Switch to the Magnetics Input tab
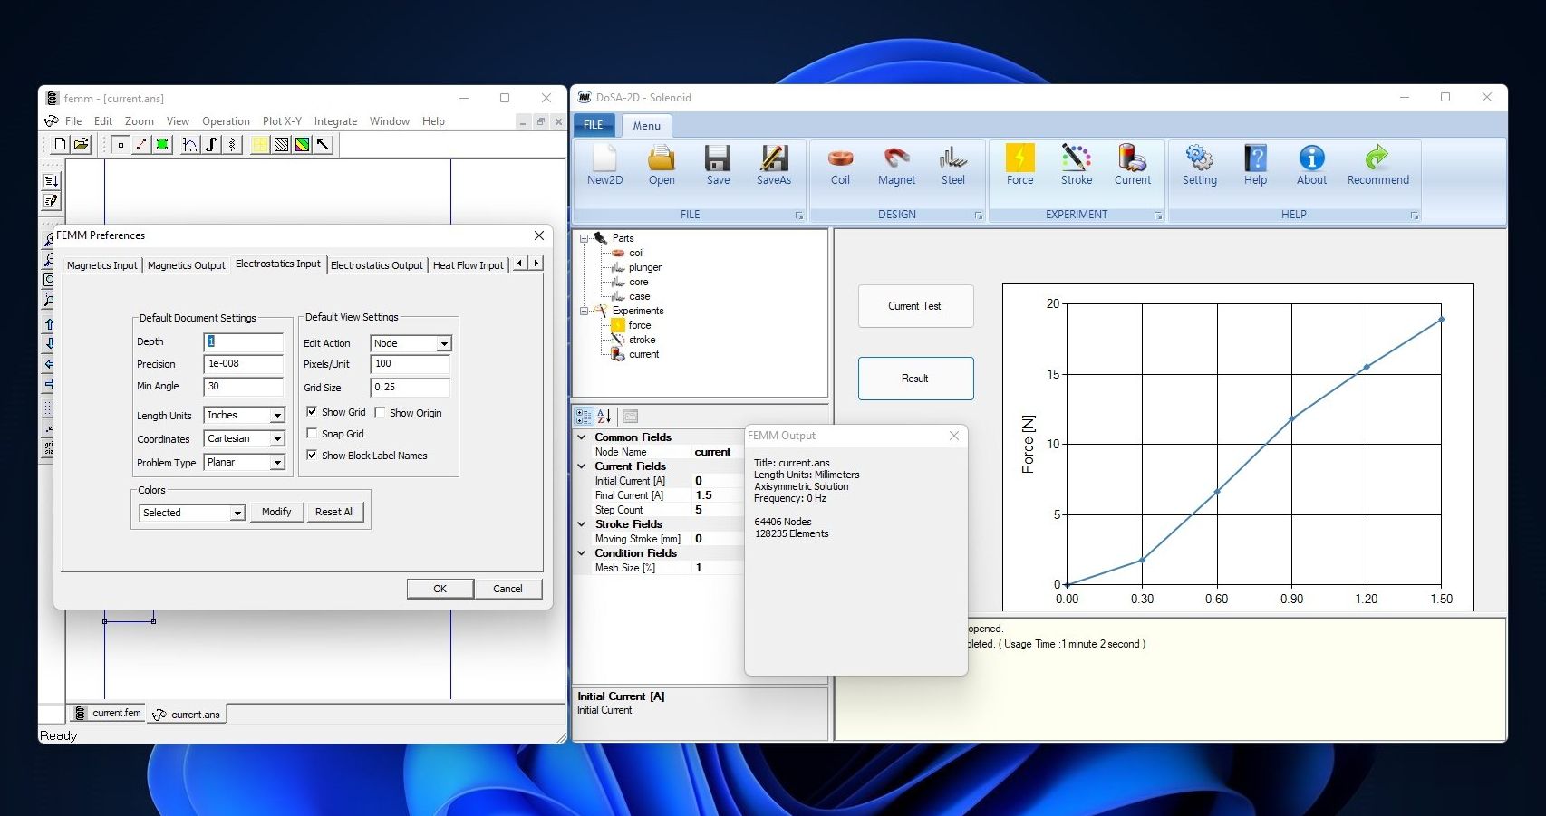This screenshot has height=816, width=1546. (x=102, y=265)
